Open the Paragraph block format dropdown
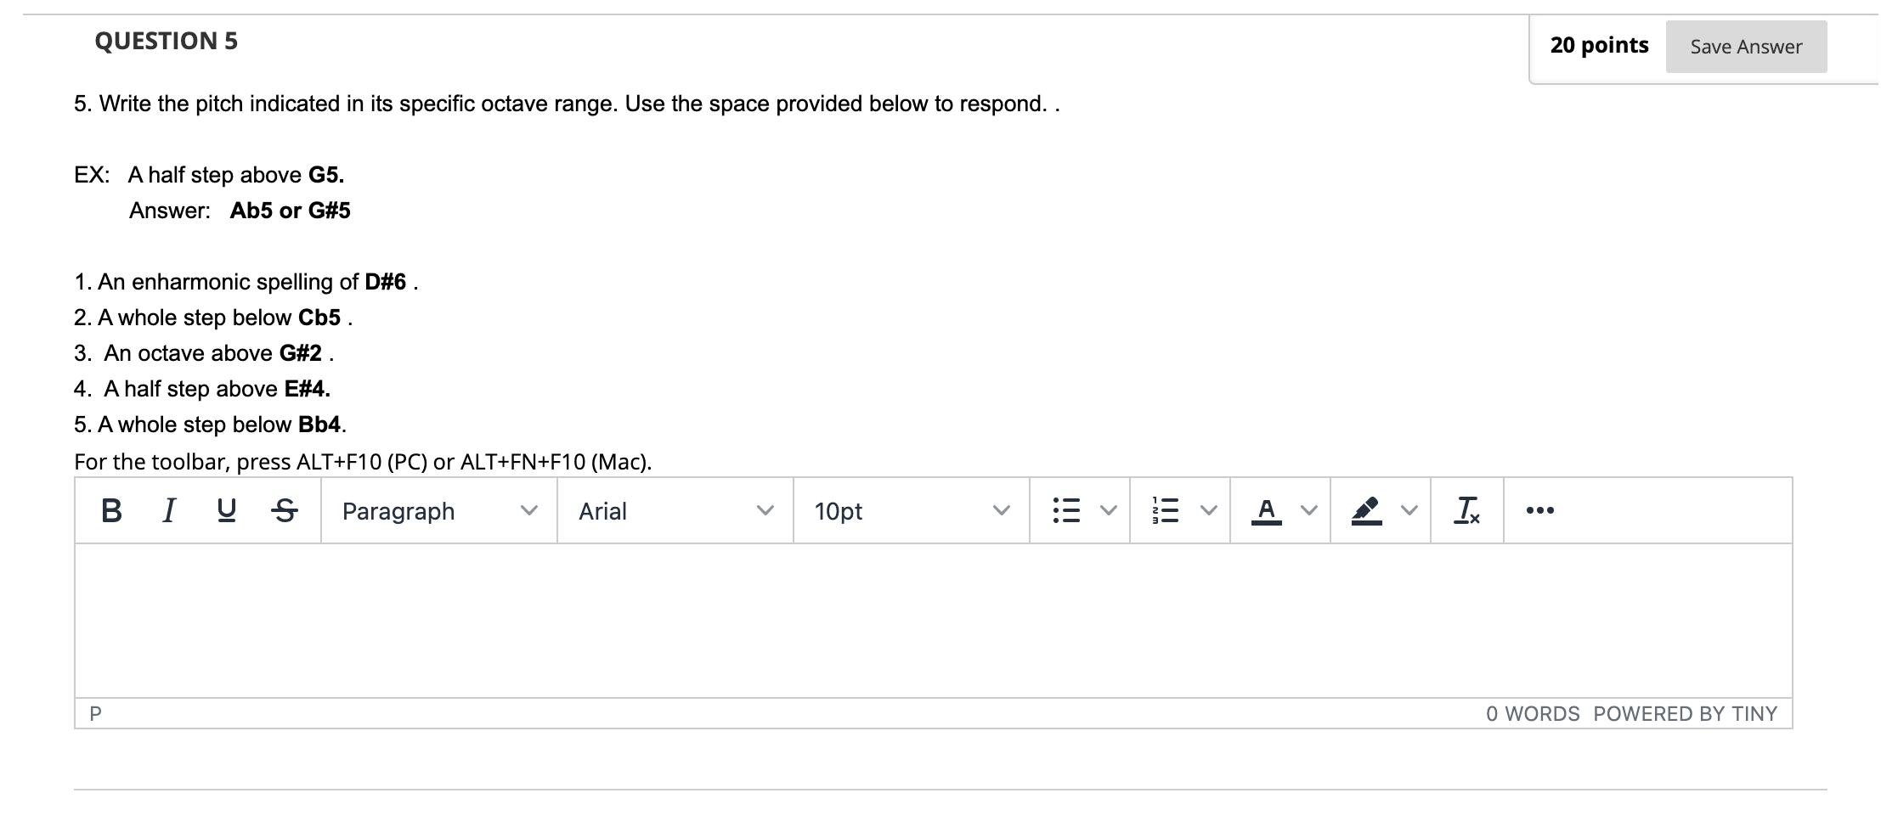Image resolution: width=1881 pixels, height=838 pixels. 439,510
